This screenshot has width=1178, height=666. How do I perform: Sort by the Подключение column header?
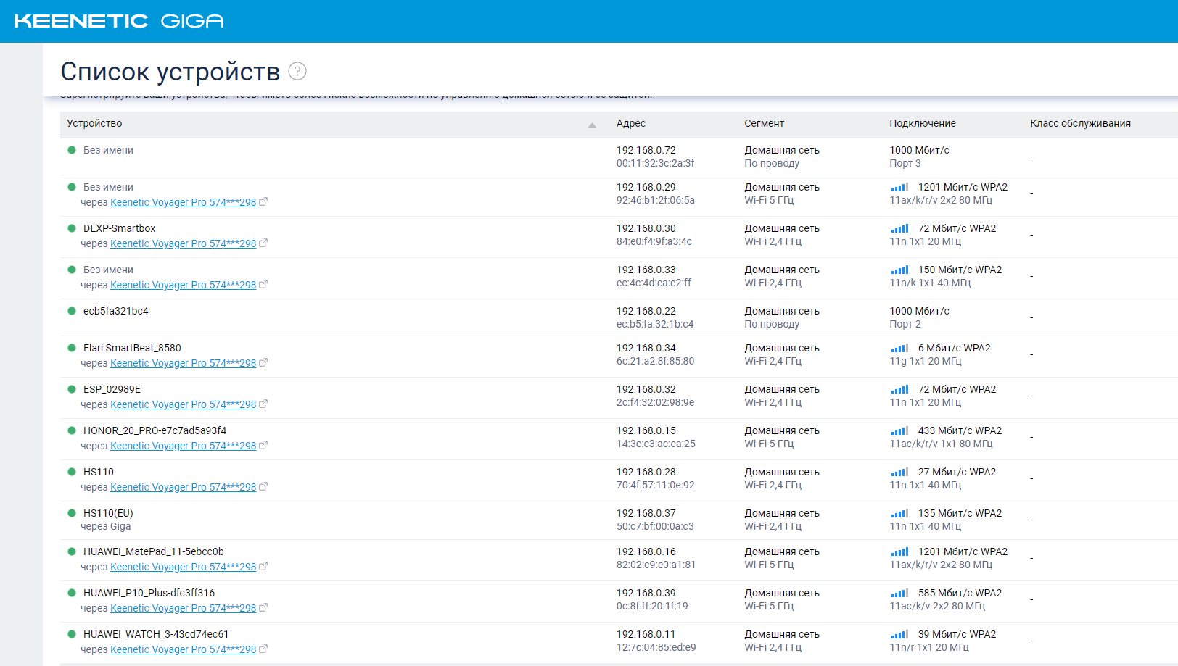click(x=923, y=123)
